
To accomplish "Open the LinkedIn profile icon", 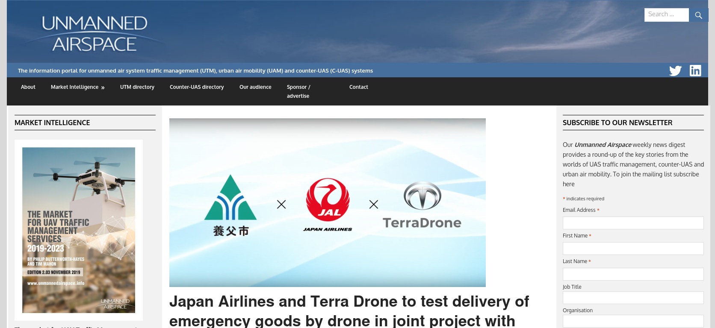I will 695,70.
